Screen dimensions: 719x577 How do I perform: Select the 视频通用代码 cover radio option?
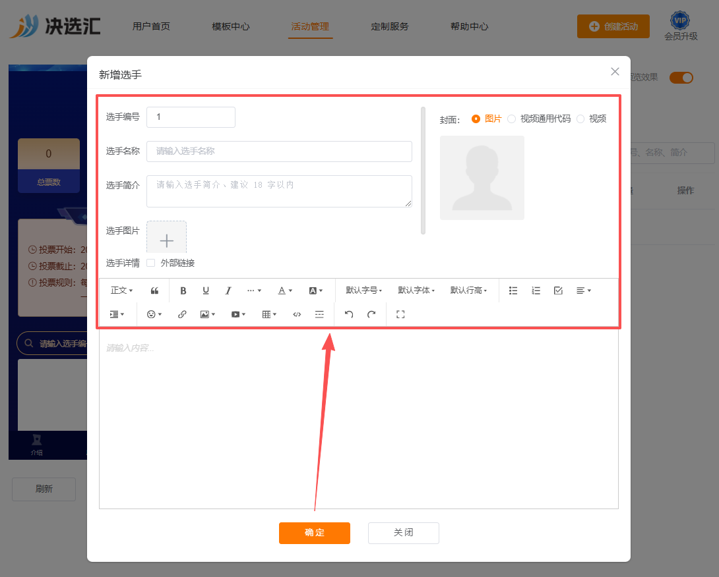[512, 119]
